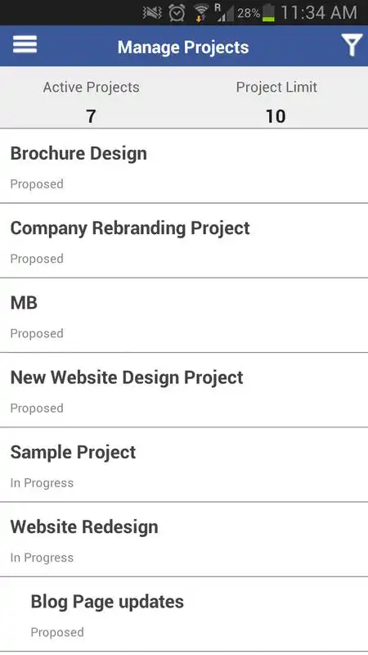Tap the 11:34 AM clock

pos(319,13)
